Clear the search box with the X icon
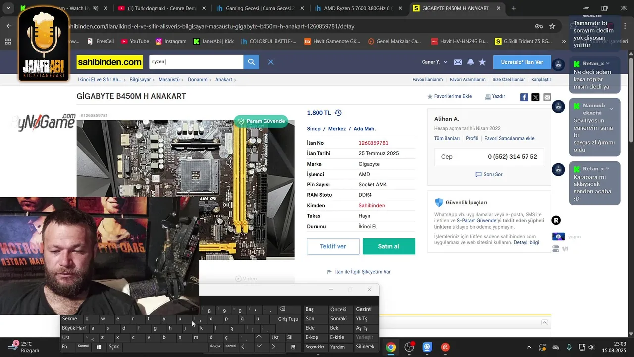Viewport: 634px width, 357px height. 271,62
